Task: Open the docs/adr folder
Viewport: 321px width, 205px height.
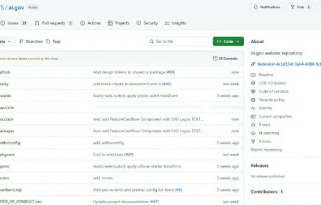Action: click(x=7, y=119)
